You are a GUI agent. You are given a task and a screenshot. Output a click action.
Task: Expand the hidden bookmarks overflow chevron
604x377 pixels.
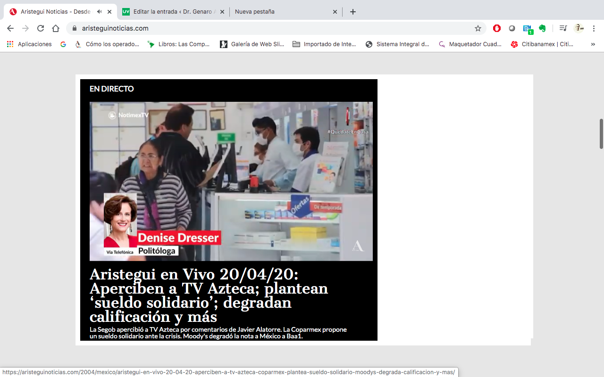[x=593, y=44]
